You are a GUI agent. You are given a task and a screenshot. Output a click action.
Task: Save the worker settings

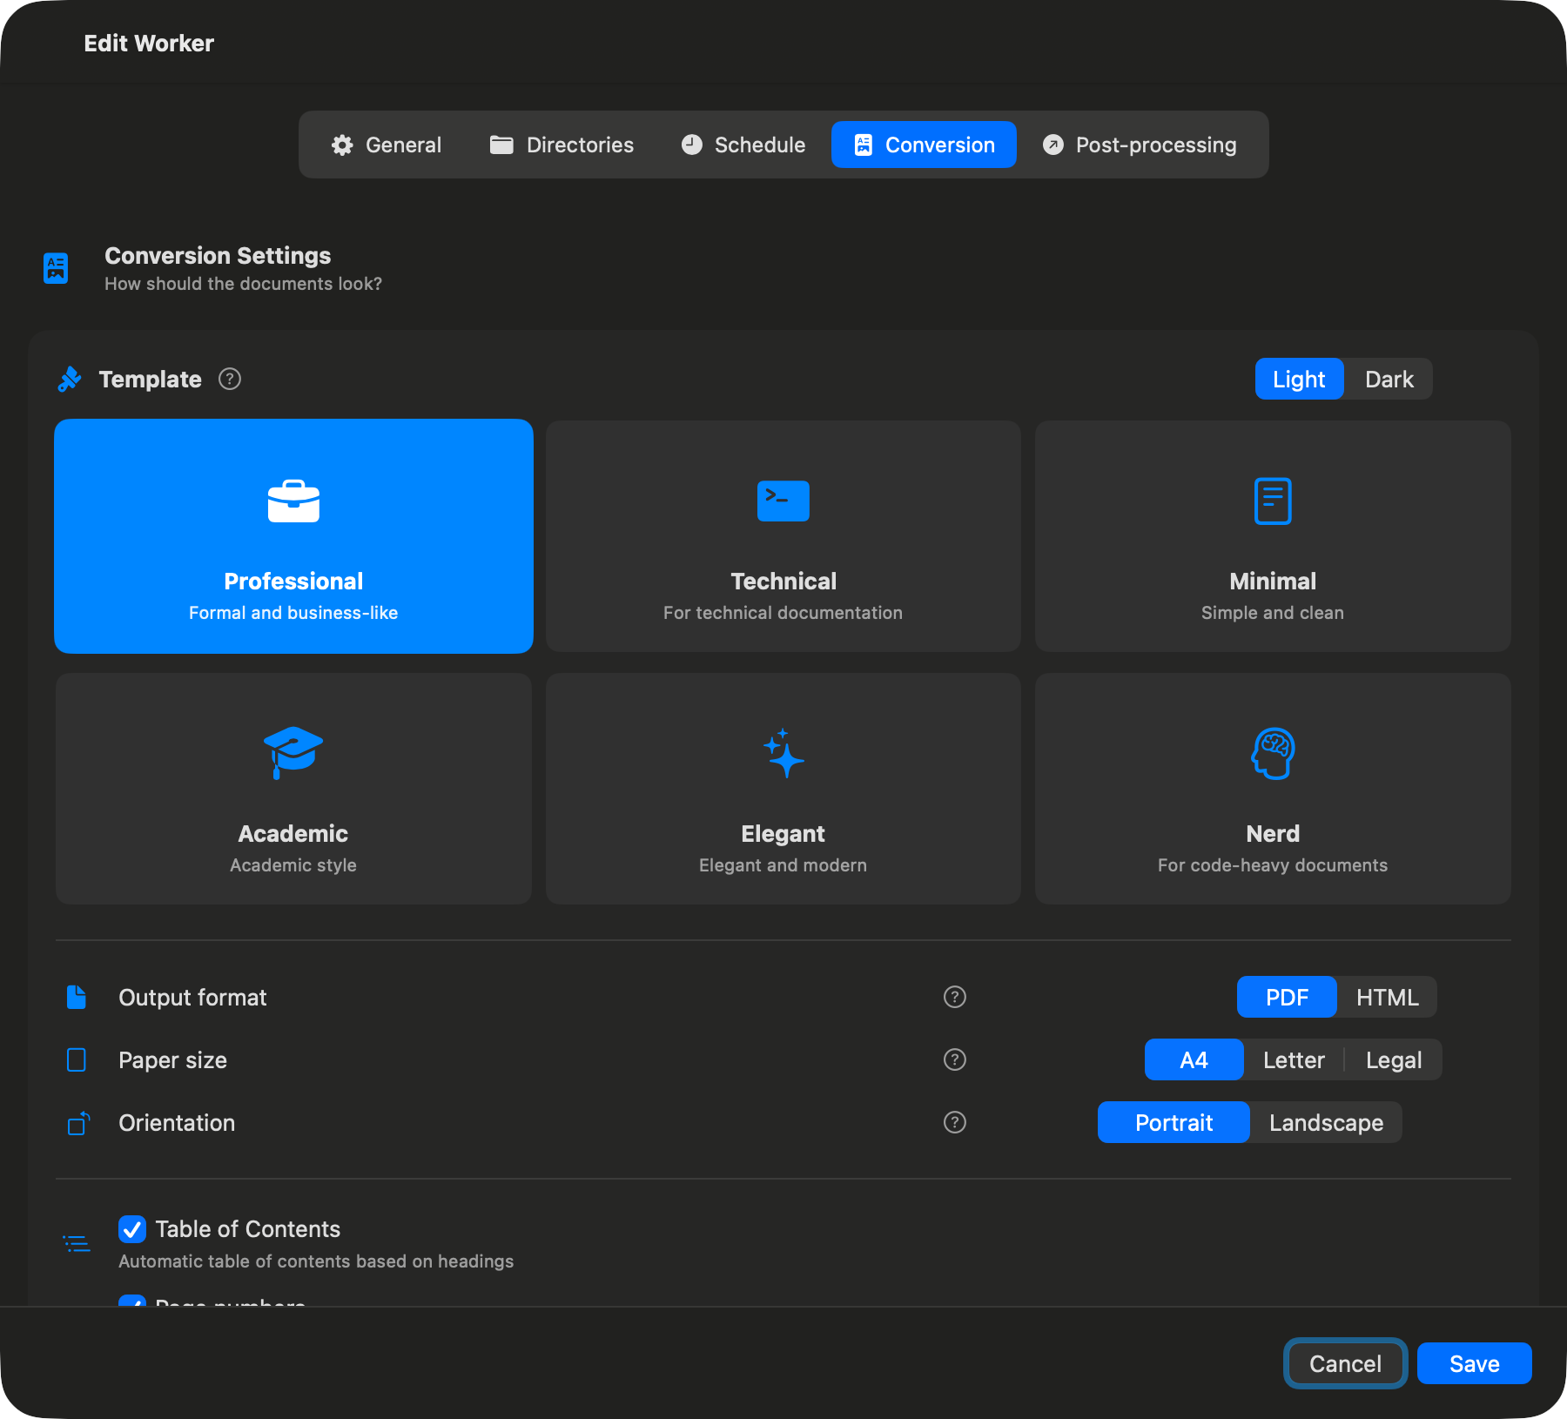pos(1474,1363)
